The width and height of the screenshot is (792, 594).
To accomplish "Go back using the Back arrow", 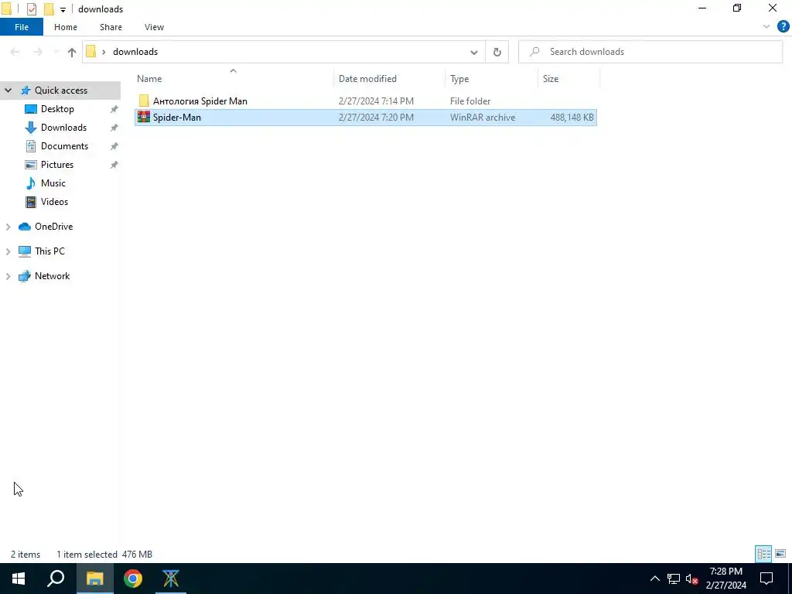I will (15, 52).
